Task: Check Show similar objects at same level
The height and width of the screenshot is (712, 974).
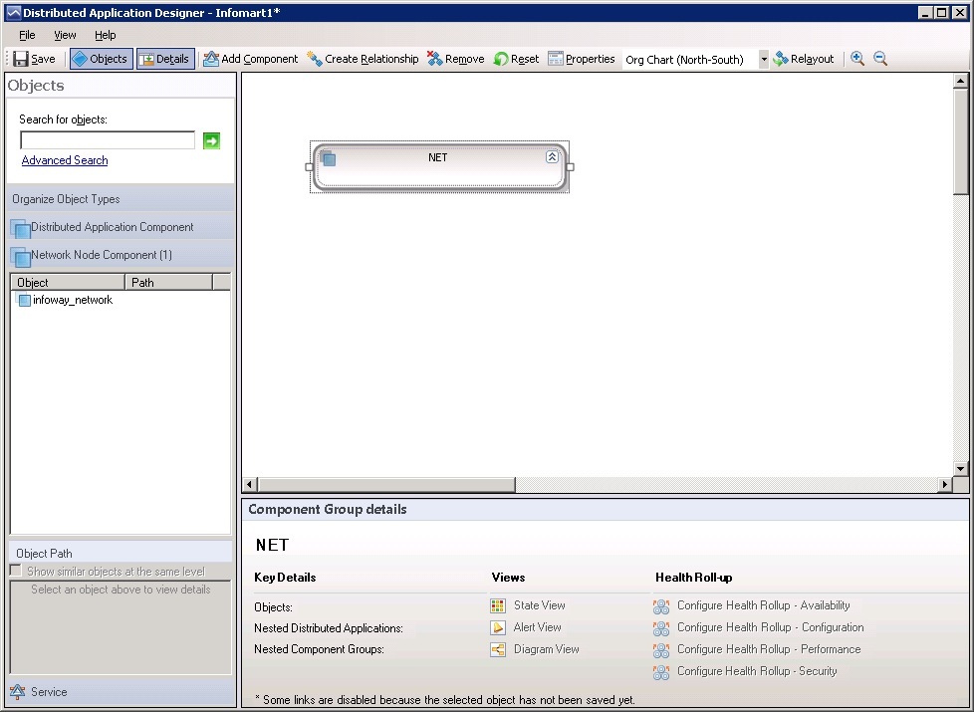Action: coord(16,571)
